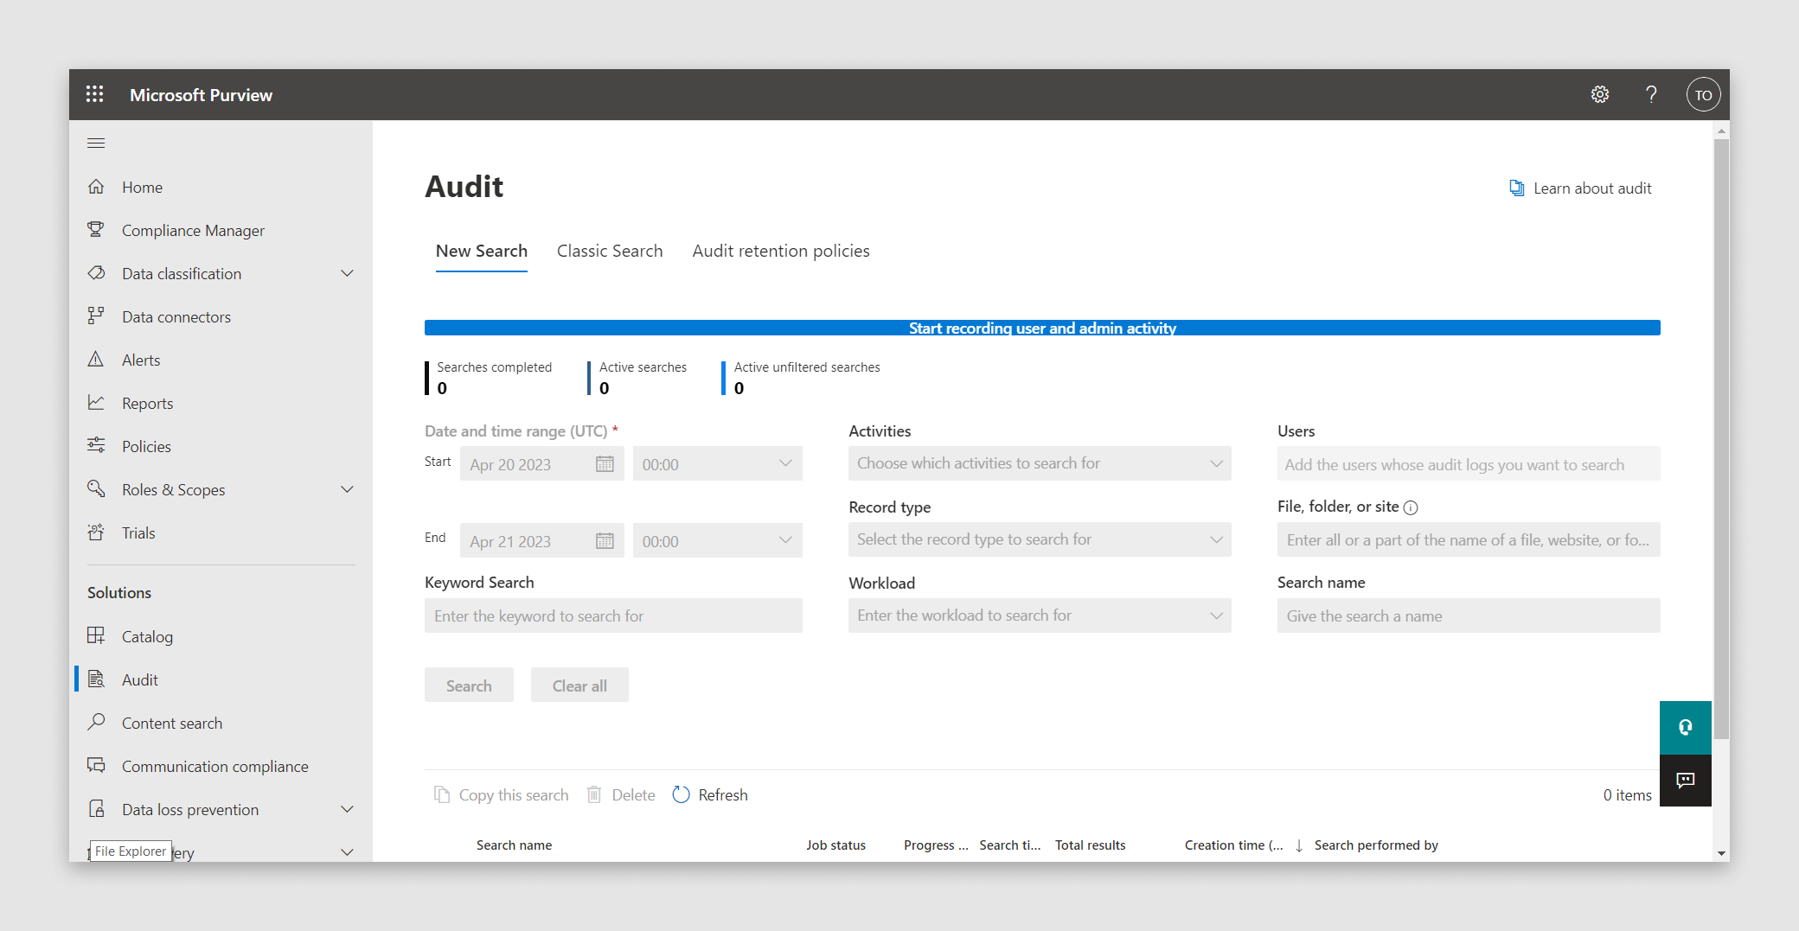Click the Keyword Search input field

[613, 615]
